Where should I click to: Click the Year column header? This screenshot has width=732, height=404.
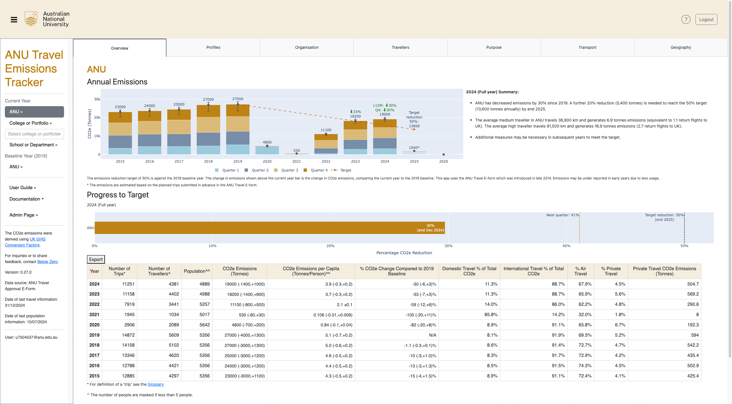point(94,271)
